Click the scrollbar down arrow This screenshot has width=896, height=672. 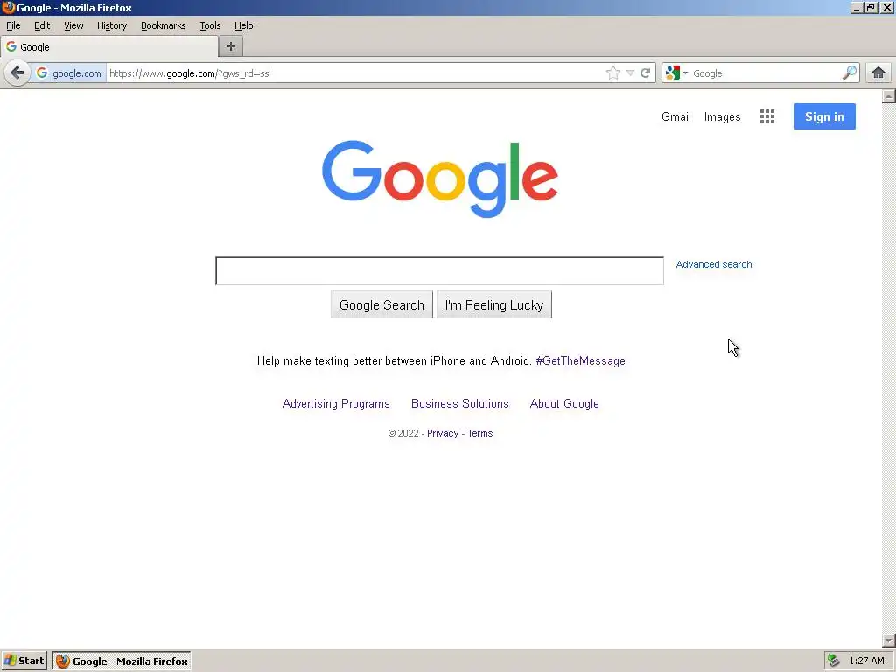[889, 640]
